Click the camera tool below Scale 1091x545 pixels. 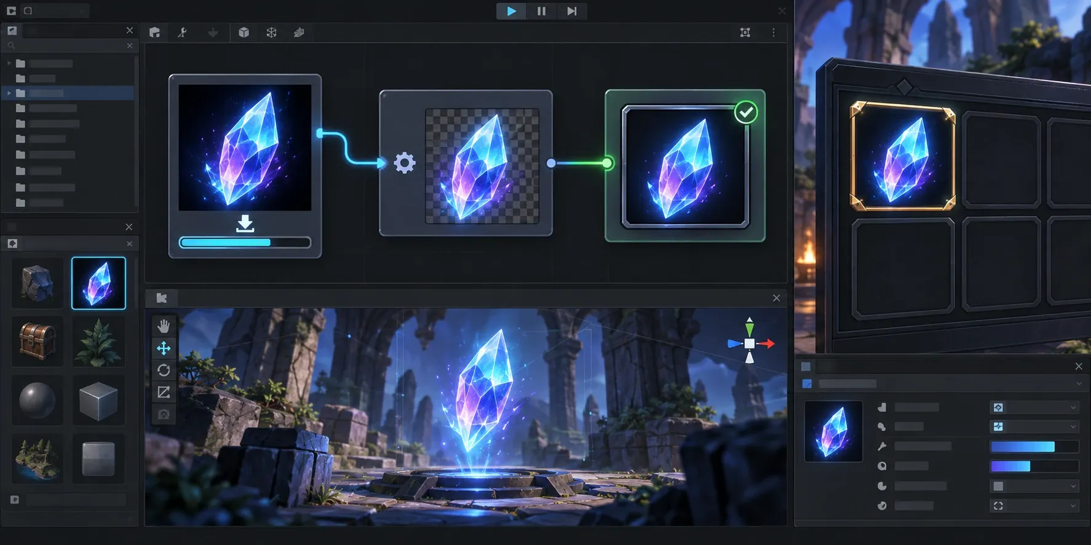[164, 414]
